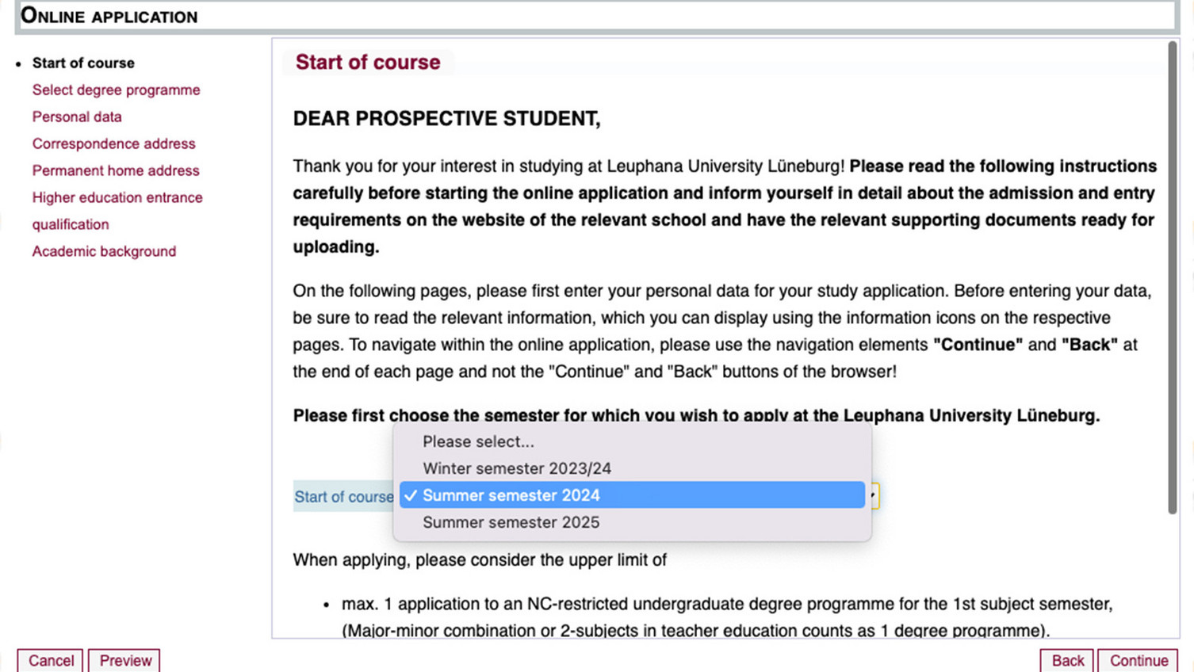1194x672 pixels.
Task: Click the Online application header title
Action: tap(109, 16)
